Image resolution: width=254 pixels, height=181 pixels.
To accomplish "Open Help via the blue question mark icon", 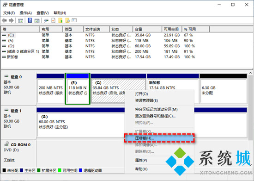I will tap(30, 20).
